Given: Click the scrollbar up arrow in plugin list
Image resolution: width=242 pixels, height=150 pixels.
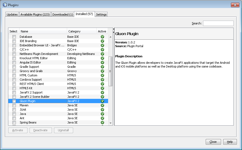Looking at the screenshot, I should [111, 37].
